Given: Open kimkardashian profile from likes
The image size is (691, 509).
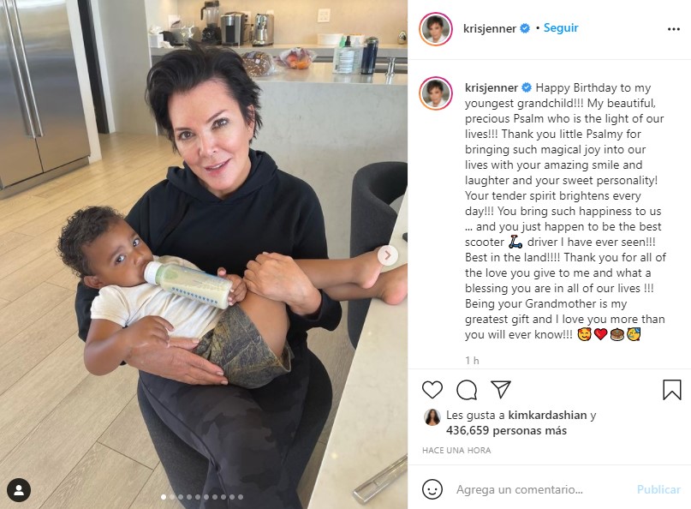Looking at the screenshot, I should tap(547, 415).
